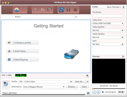Open the Profile HD - H.264 Video dropdown

(x=71, y=82)
